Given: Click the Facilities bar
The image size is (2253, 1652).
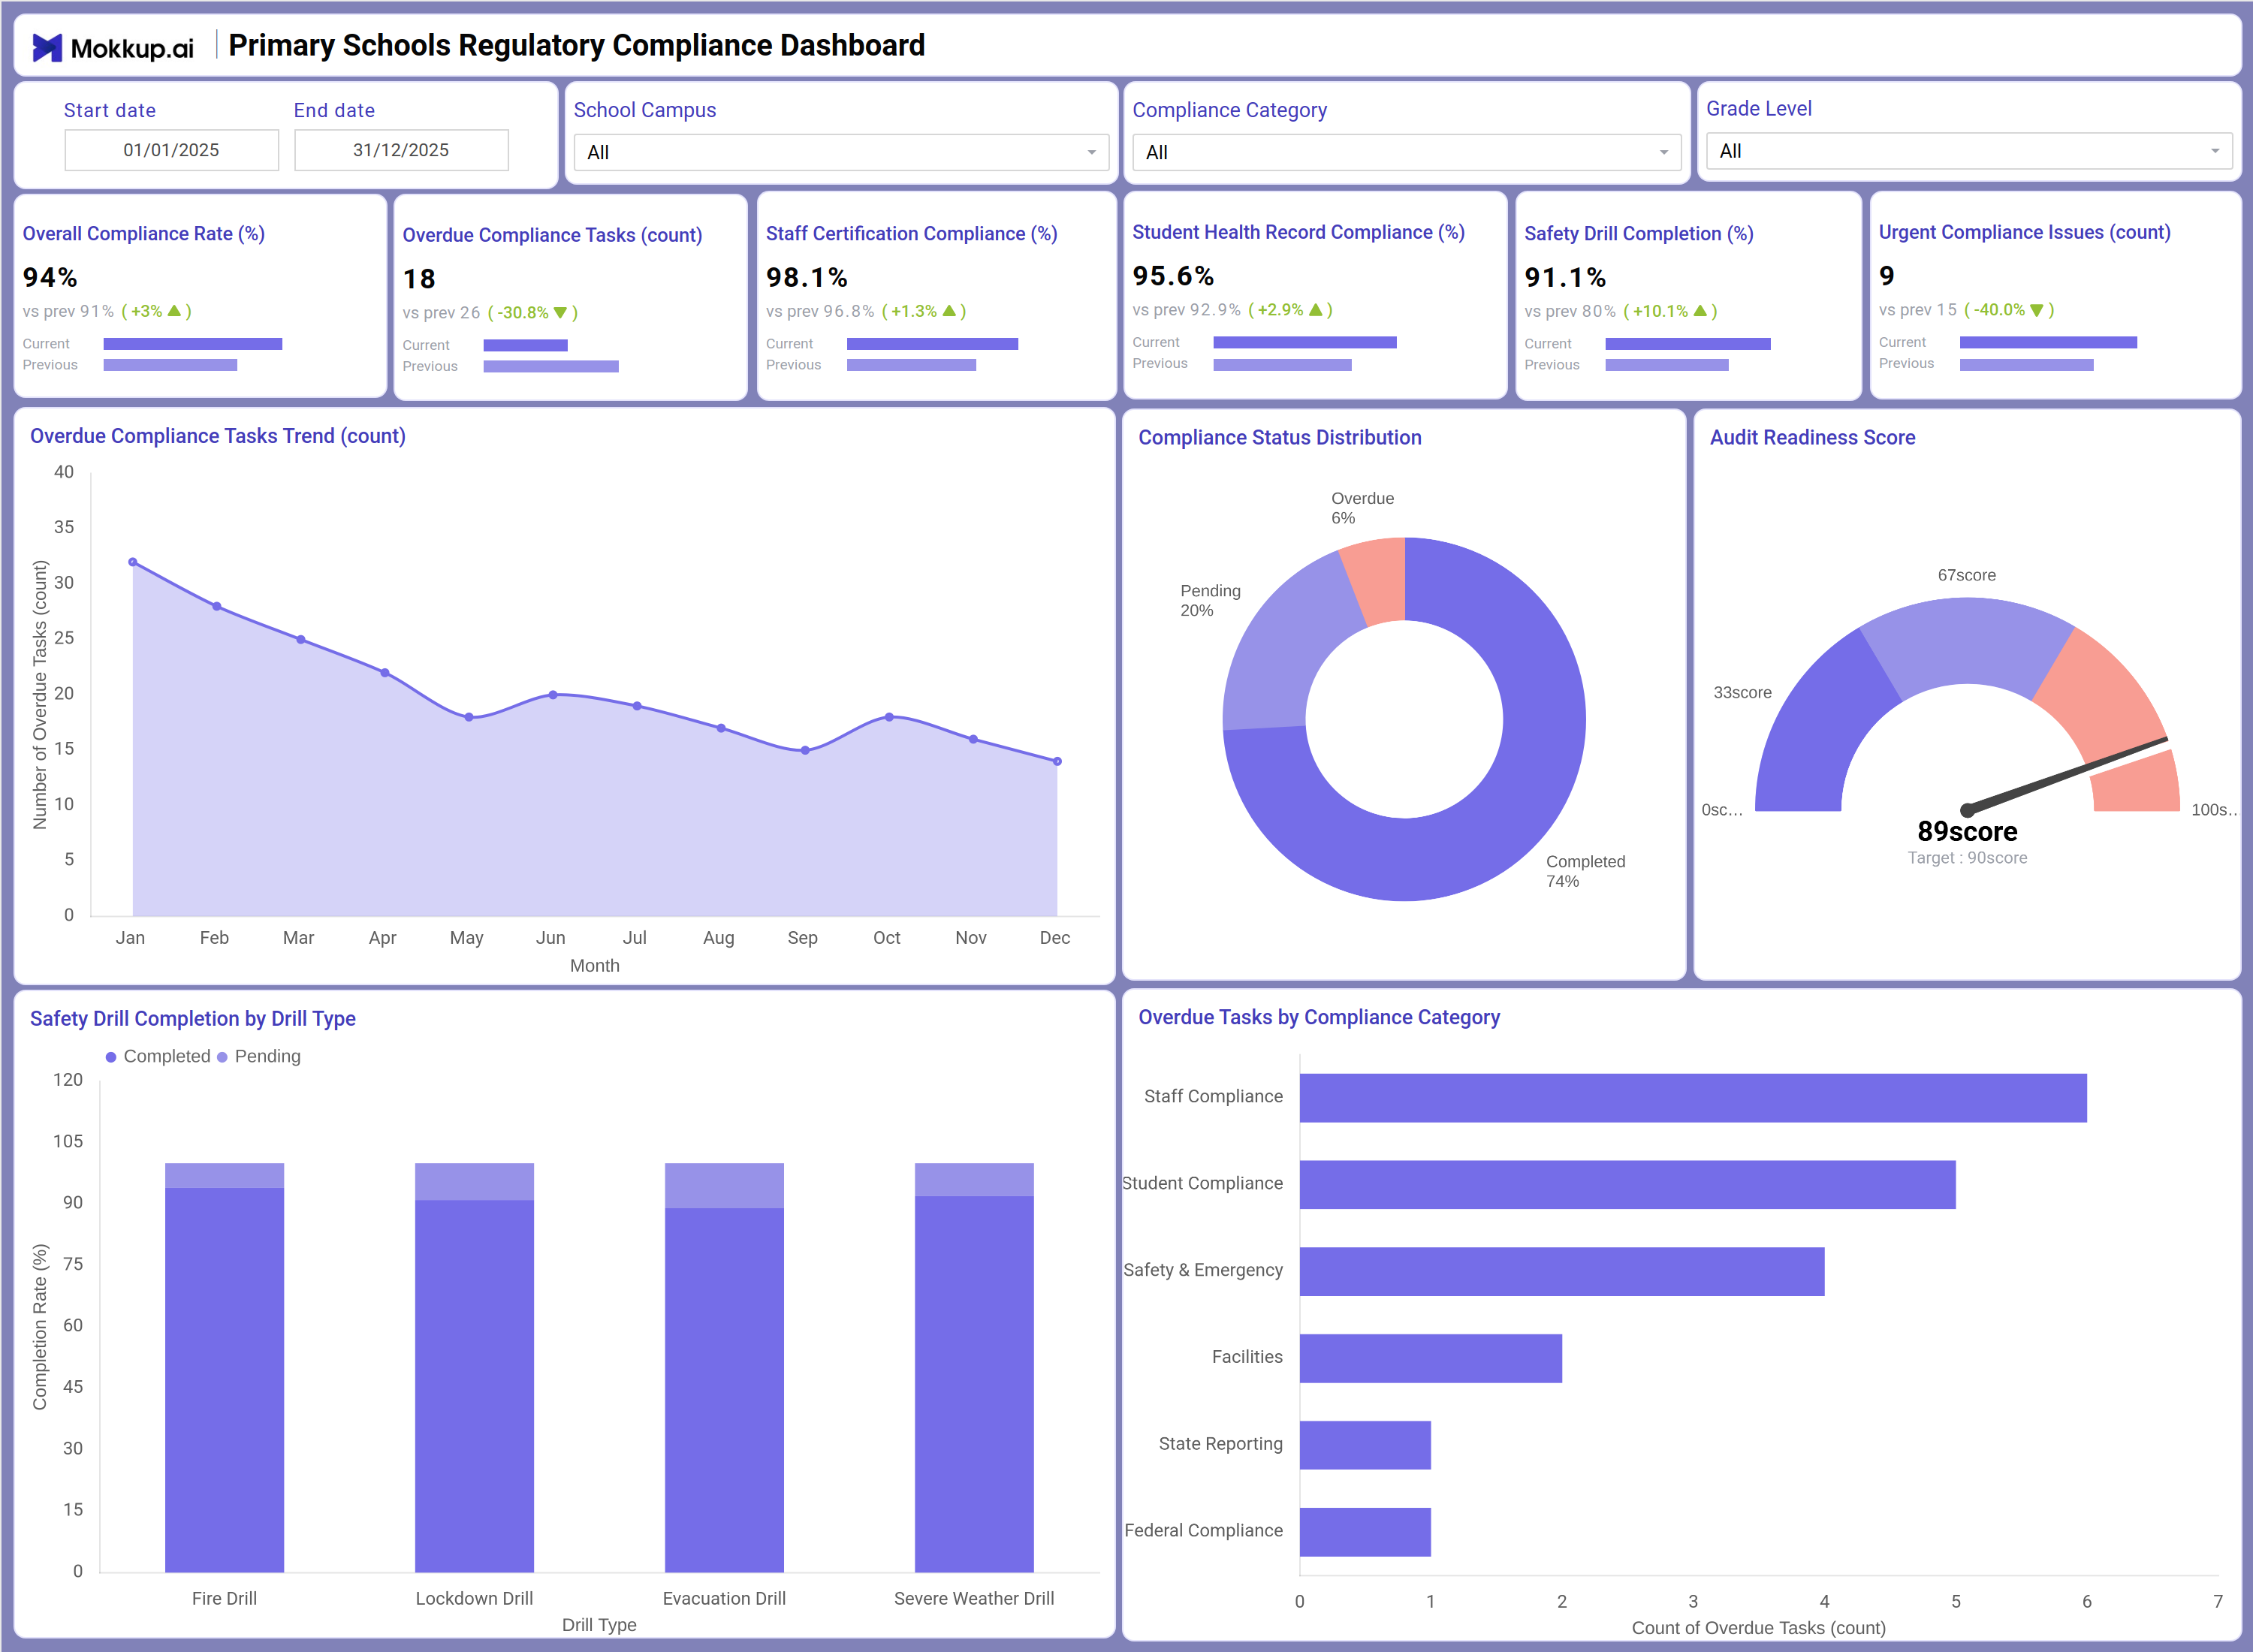Looking at the screenshot, I should [1431, 1358].
